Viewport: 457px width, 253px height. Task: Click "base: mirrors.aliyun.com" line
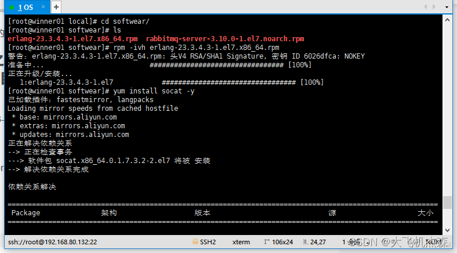64,117
